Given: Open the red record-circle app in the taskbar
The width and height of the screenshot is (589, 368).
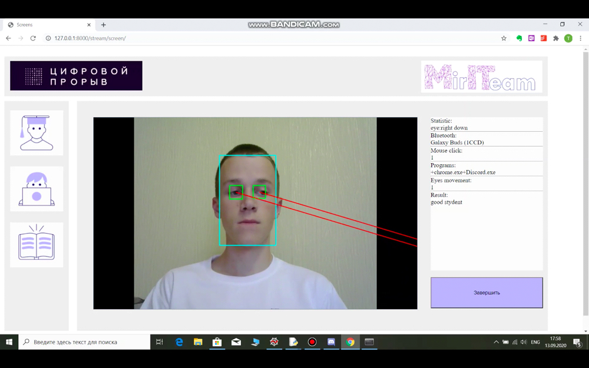Looking at the screenshot, I should pyautogui.click(x=312, y=342).
